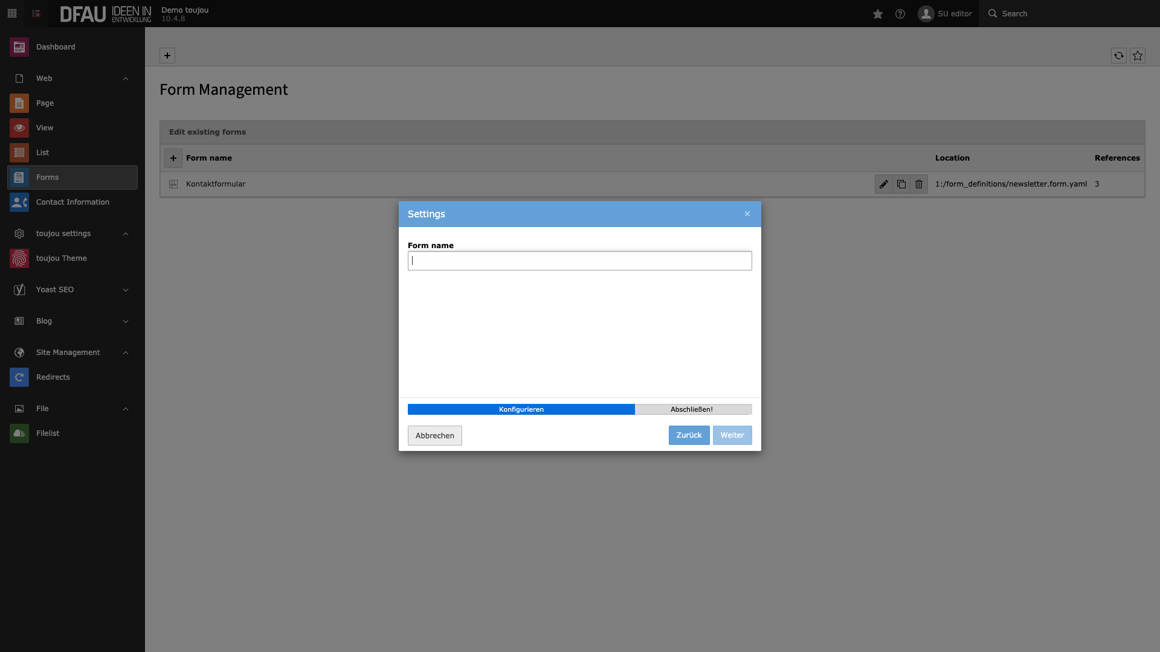Select the Filelist module icon
This screenshot has width=1160, height=652.
pos(19,433)
